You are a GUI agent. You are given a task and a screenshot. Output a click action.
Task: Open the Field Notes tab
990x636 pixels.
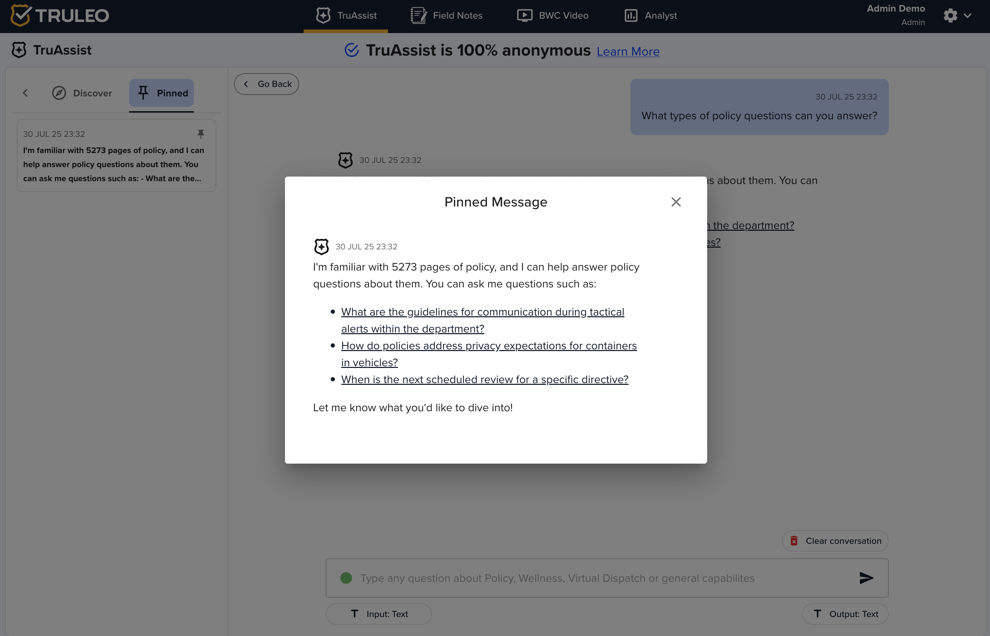click(x=446, y=16)
